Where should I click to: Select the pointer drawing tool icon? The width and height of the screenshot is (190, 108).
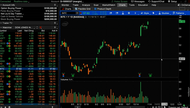pyautogui.click(x=153, y=13)
